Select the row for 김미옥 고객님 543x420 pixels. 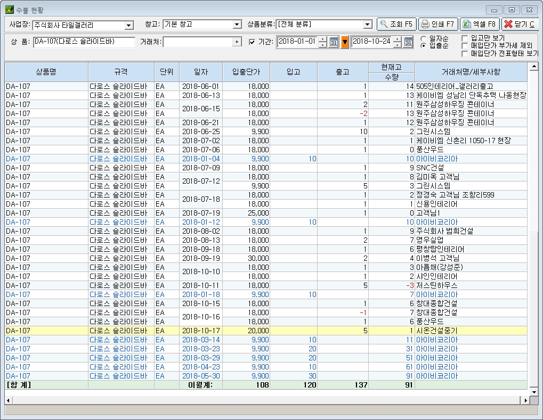266,177
